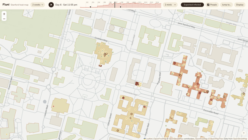This screenshot has height=140, width=248.
Task: Click the black dot marker below D8
Action: tap(121, 7)
